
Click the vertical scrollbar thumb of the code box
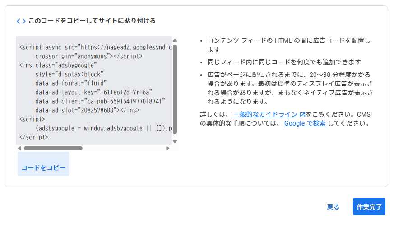tap(175, 89)
